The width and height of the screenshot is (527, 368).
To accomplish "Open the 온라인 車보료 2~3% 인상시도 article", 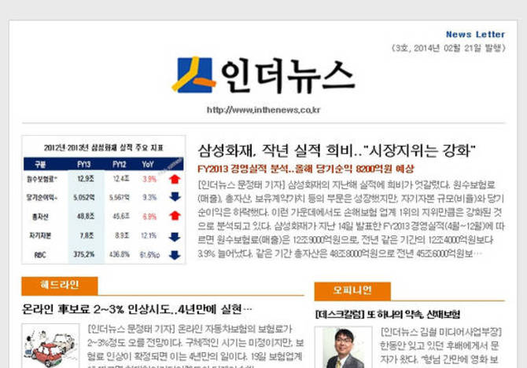I will click(x=137, y=309).
